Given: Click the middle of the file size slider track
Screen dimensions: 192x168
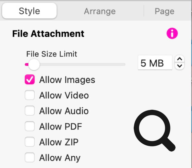Looking at the screenshot, I should pos(75,64).
